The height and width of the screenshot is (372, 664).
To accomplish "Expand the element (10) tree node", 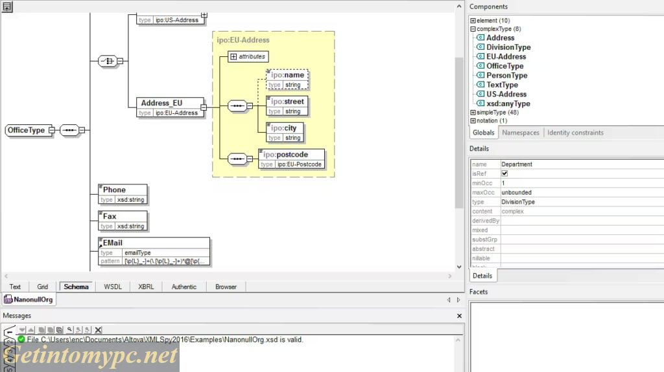I will click(x=473, y=21).
